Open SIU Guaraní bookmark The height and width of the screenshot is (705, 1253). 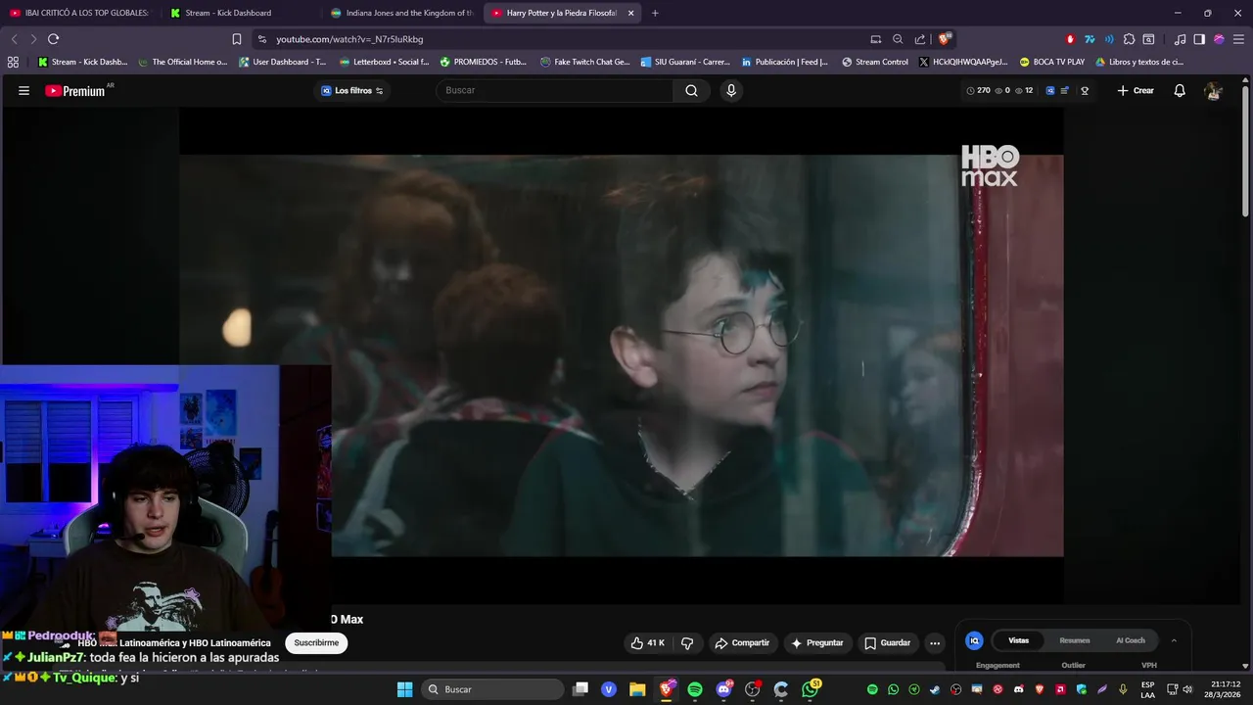685,62
